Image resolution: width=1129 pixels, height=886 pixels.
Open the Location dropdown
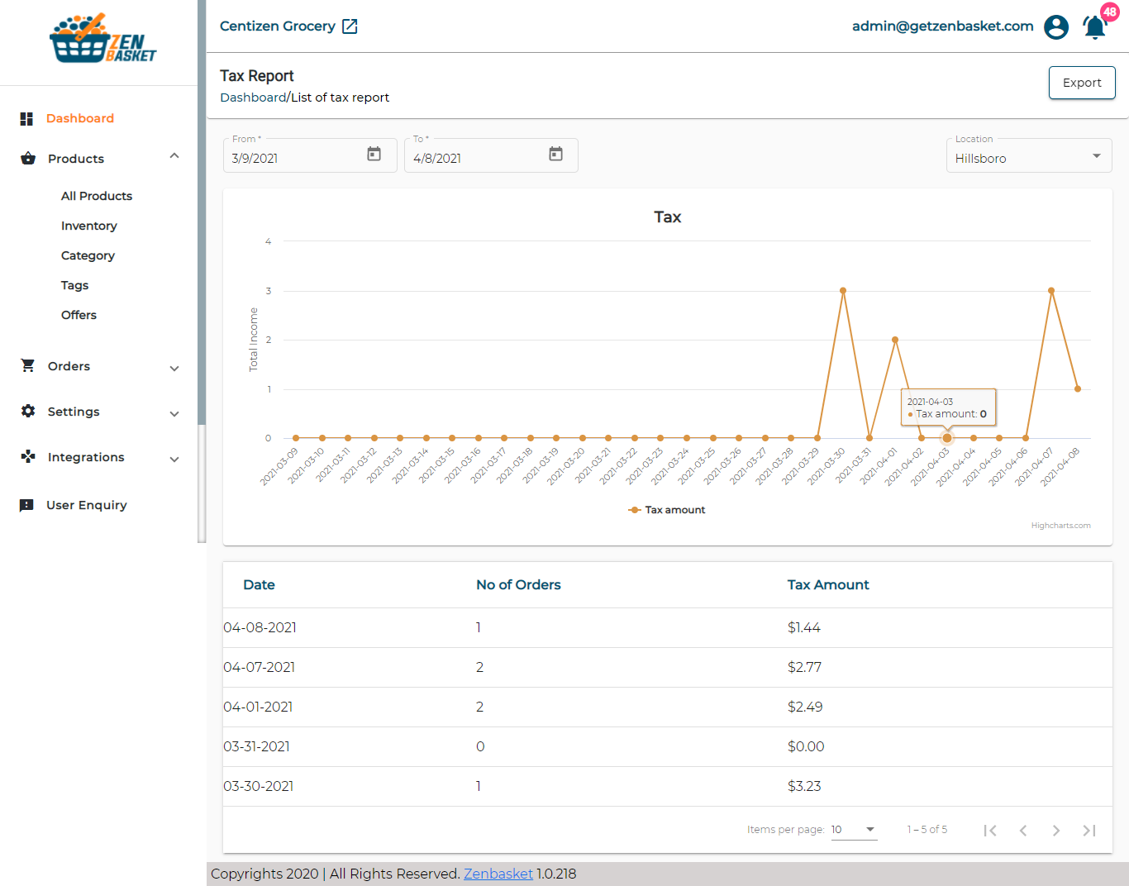click(1028, 157)
